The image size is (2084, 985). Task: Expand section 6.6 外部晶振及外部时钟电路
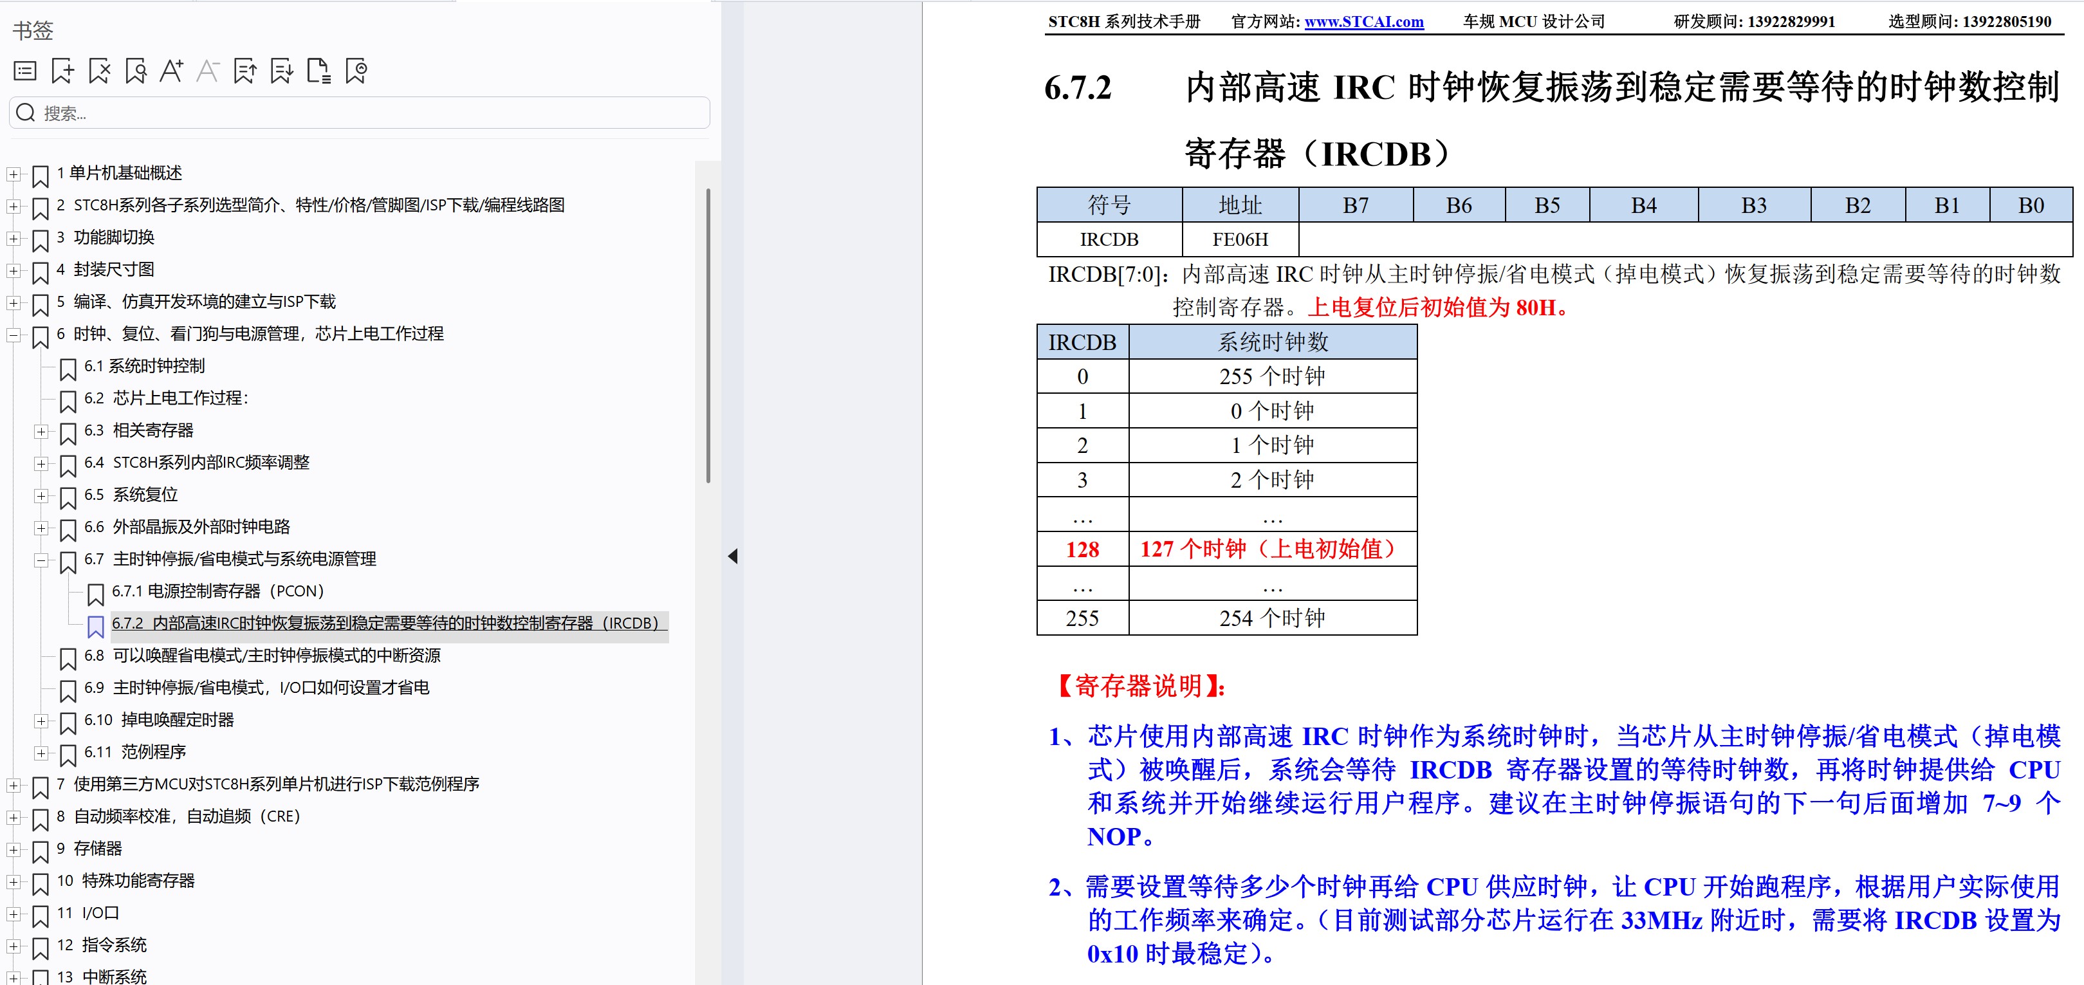point(41,528)
